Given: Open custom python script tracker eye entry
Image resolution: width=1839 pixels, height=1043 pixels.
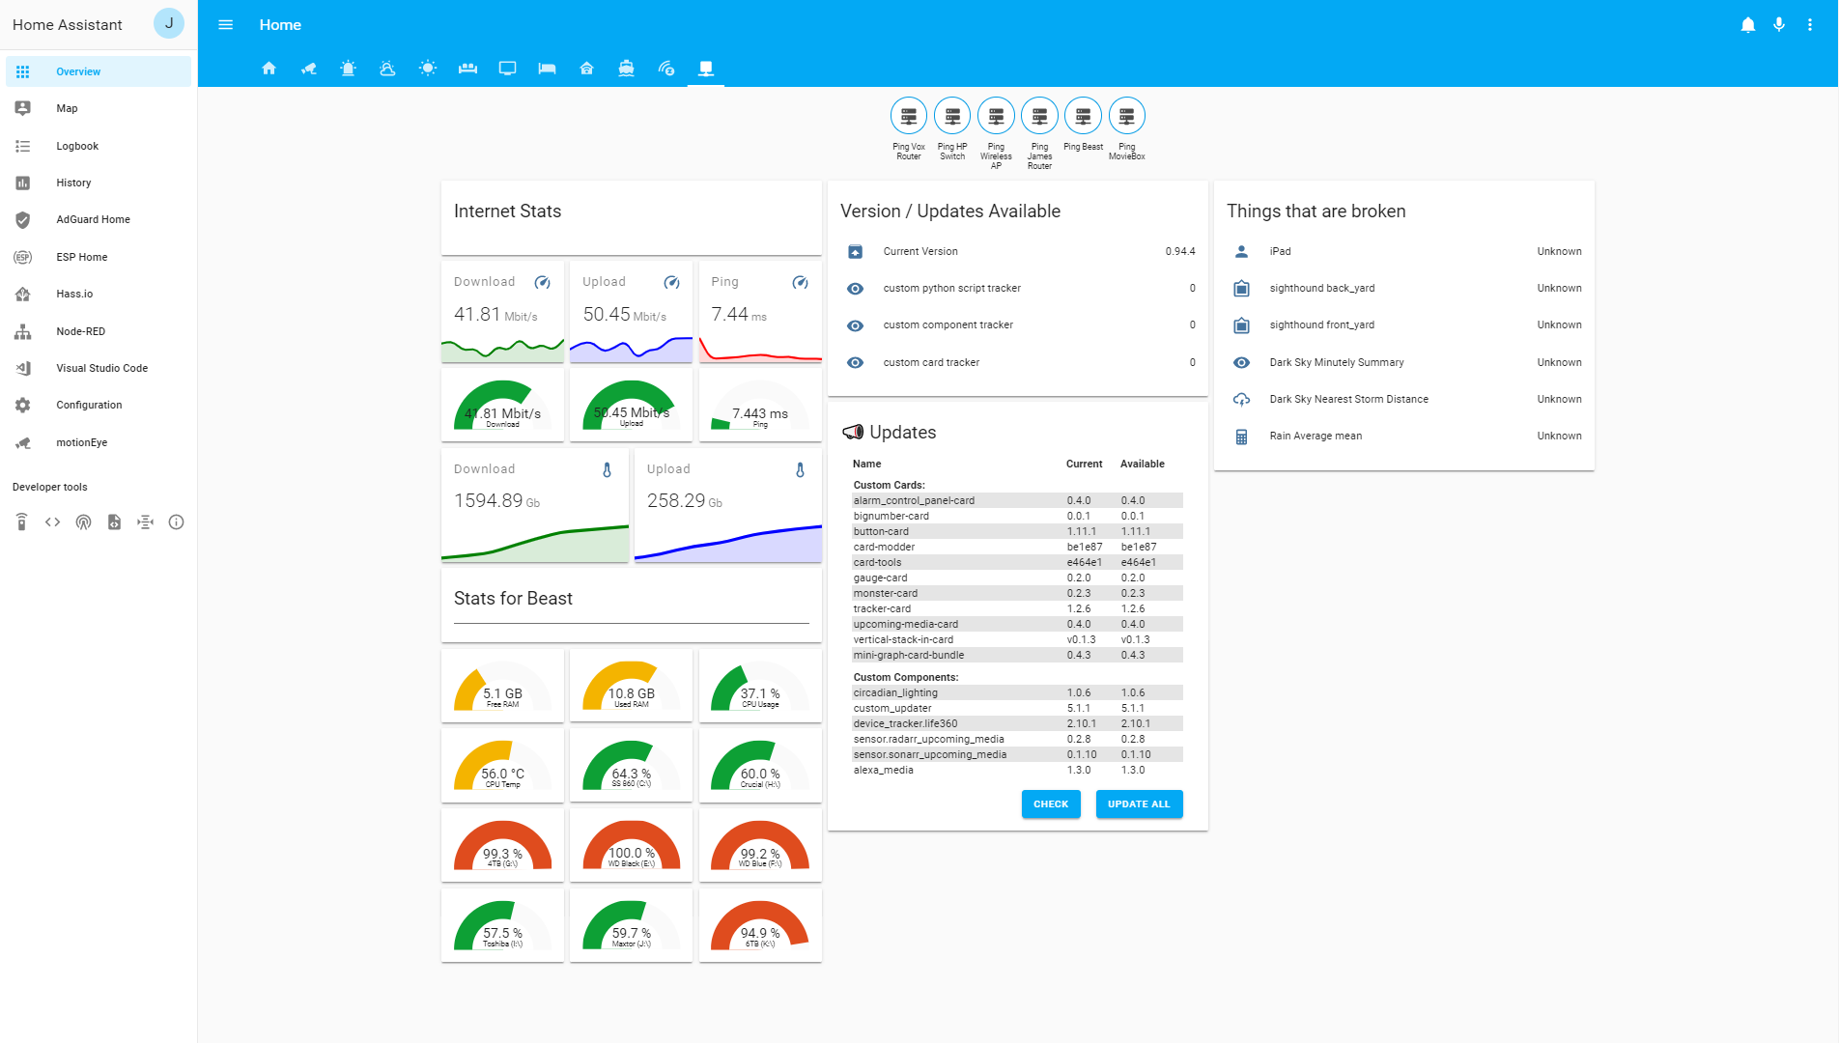Looking at the screenshot, I should (1018, 288).
